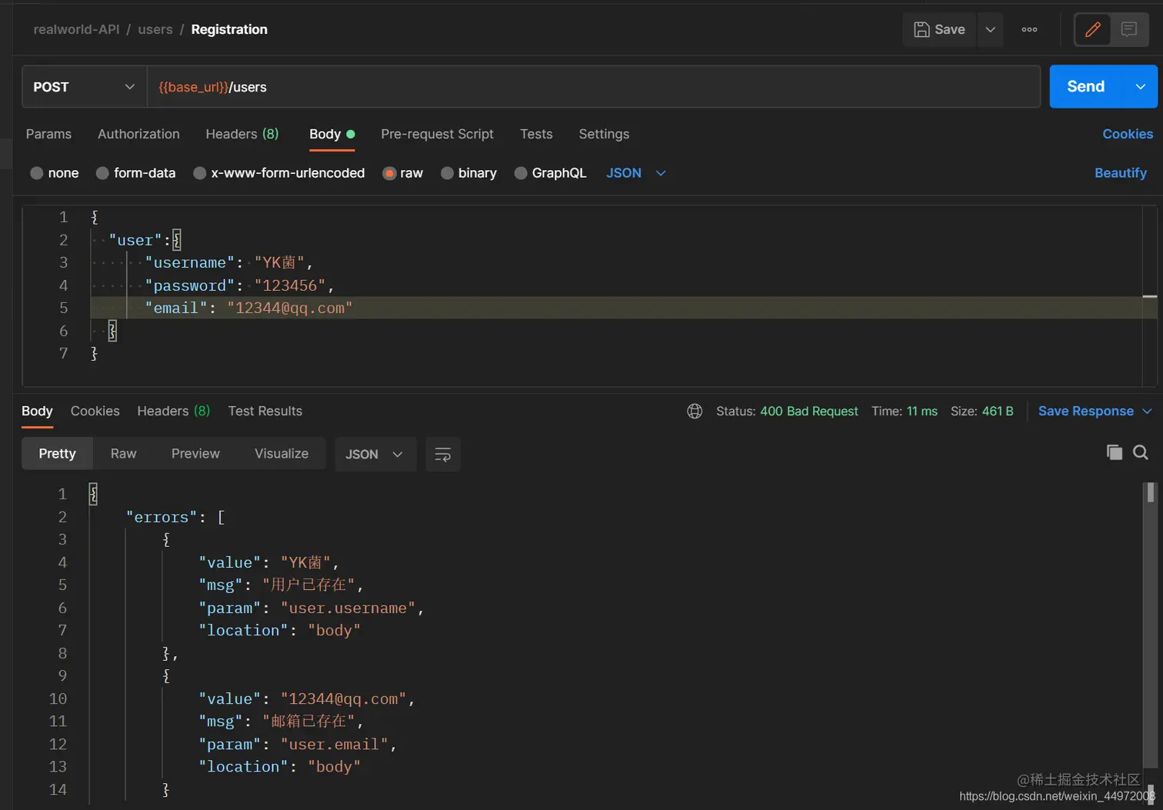
Task: Search the response with magnifier icon
Action: [1141, 452]
